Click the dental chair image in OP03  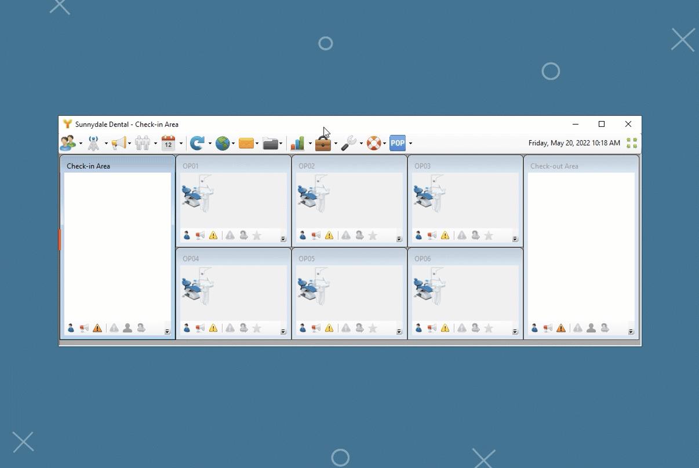tap(430, 193)
